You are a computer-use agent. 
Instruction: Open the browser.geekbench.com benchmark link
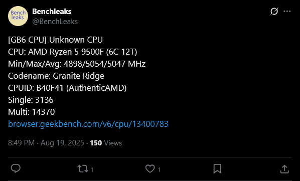coord(88,124)
